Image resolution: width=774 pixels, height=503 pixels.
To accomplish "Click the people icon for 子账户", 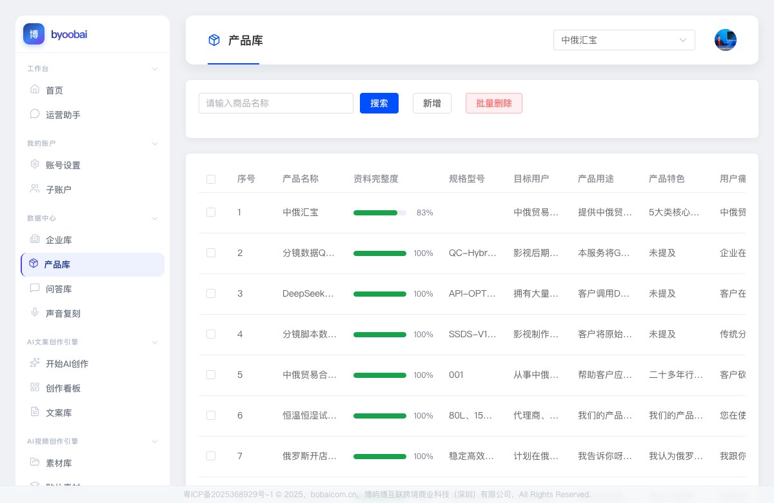I will point(35,189).
